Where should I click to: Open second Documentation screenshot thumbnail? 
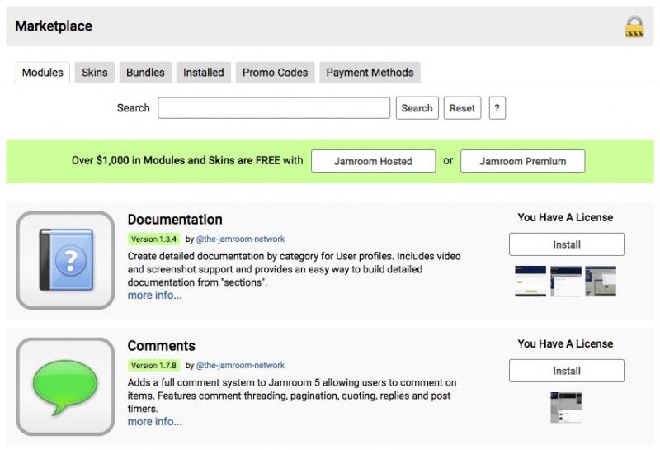[566, 282]
